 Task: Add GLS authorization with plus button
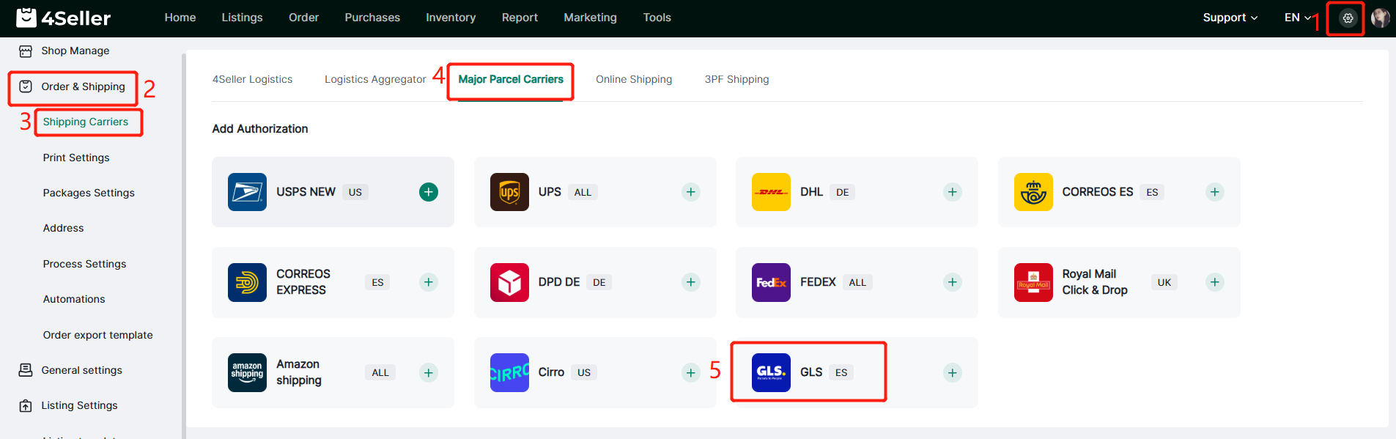click(x=953, y=372)
